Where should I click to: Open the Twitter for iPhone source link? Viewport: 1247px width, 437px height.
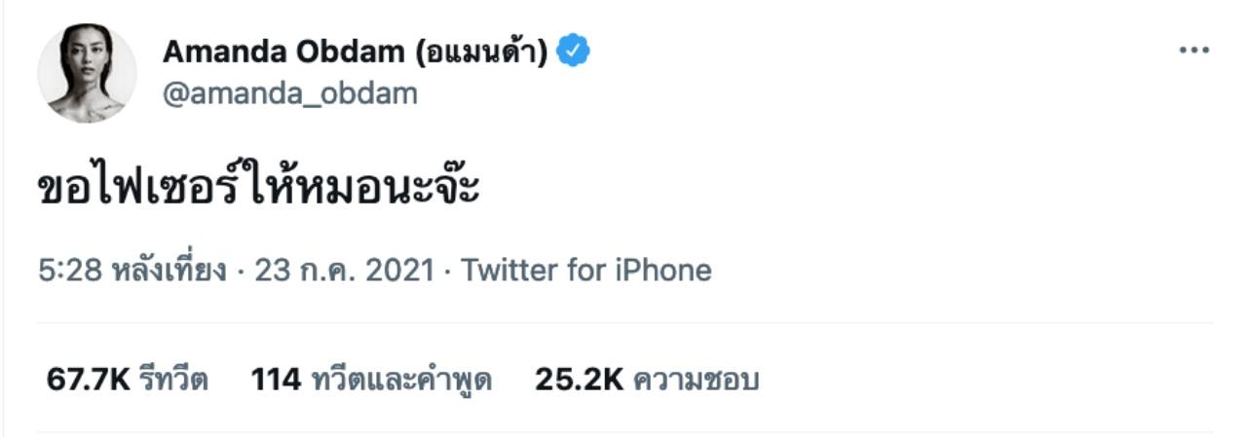[x=586, y=270]
